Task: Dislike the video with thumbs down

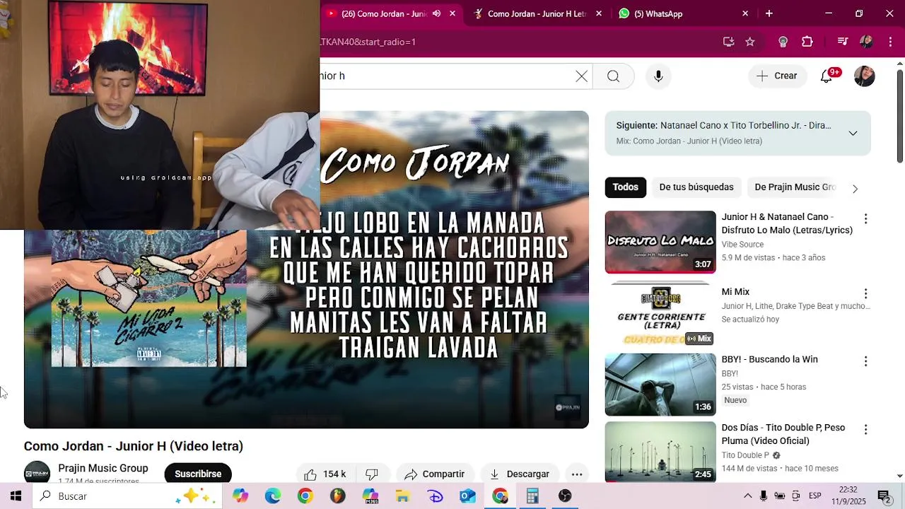Action: (372, 474)
